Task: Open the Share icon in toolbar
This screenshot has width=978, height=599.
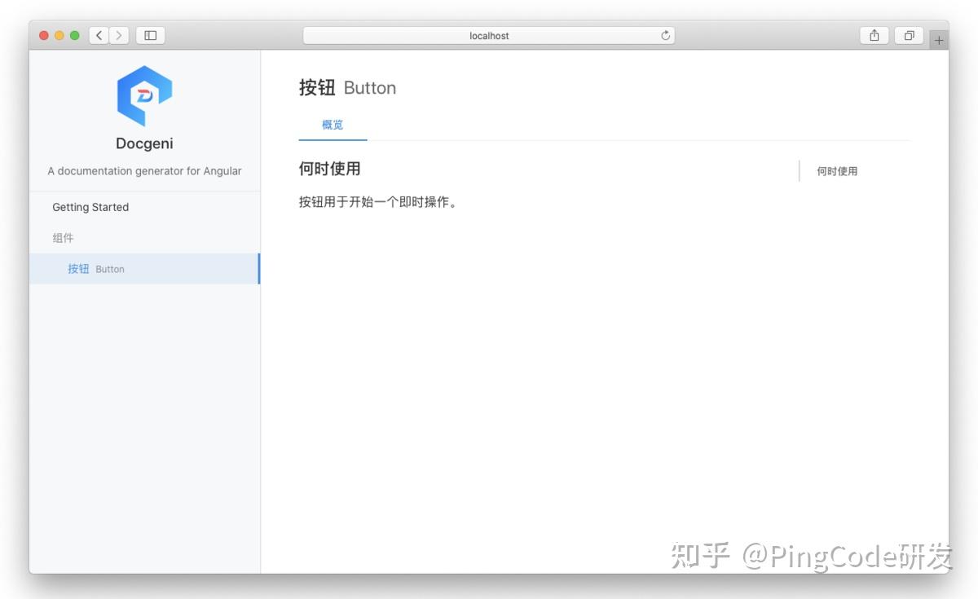Action: (x=874, y=35)
